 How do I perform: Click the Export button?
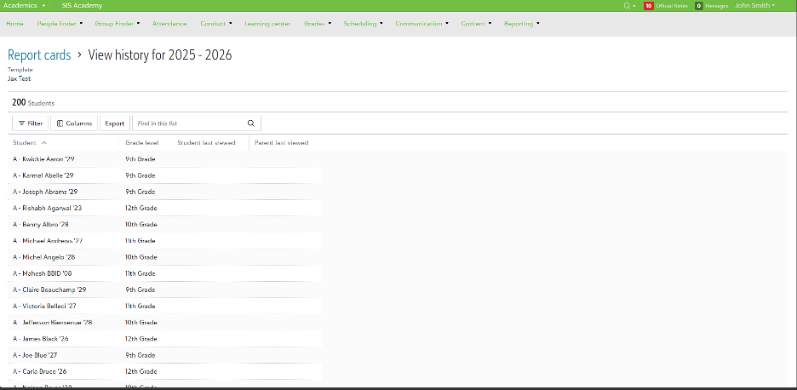click(x=115, y=123)
